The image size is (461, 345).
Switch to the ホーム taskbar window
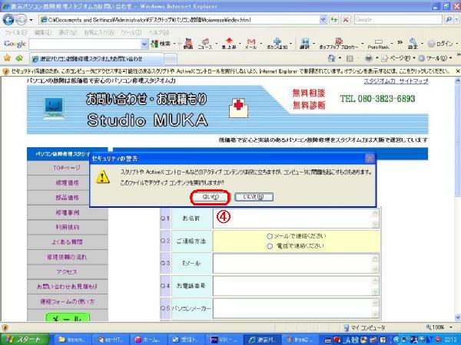coord(148,340)
